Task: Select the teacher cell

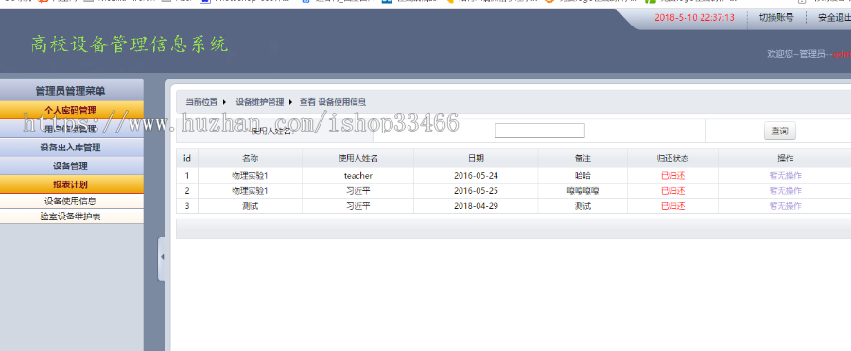Action: [x=358, y=176]
